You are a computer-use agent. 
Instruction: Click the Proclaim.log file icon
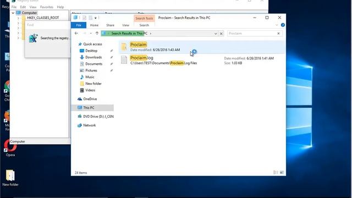[124, 60]
